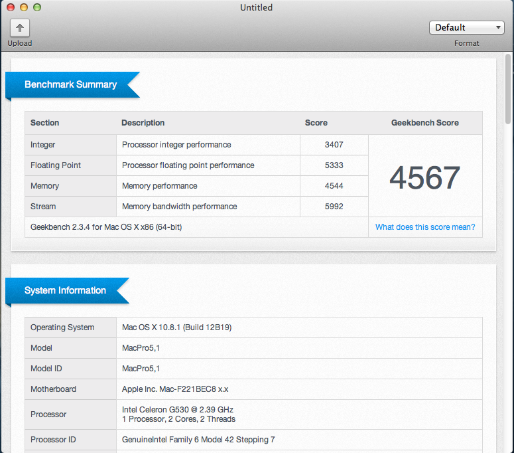Click the Description column header
This screenshot has width=514, height=453.
pyautogui.click(x=143, y=123)
